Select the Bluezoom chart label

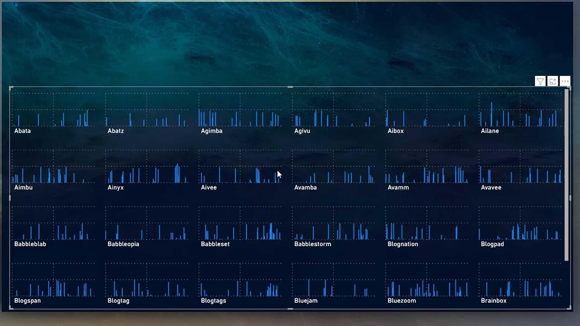402,300
